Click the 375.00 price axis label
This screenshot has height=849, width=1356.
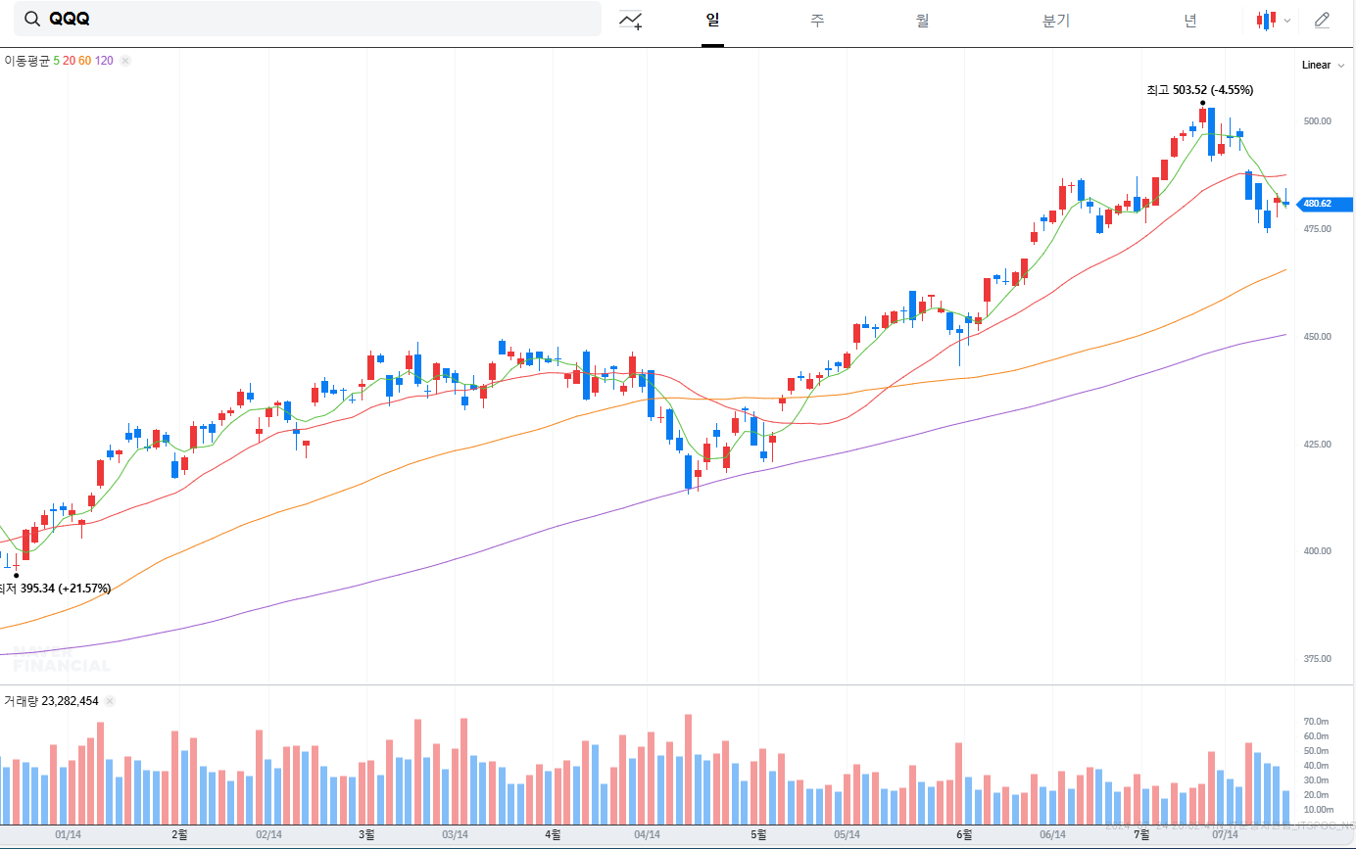tap(1317, 659)
